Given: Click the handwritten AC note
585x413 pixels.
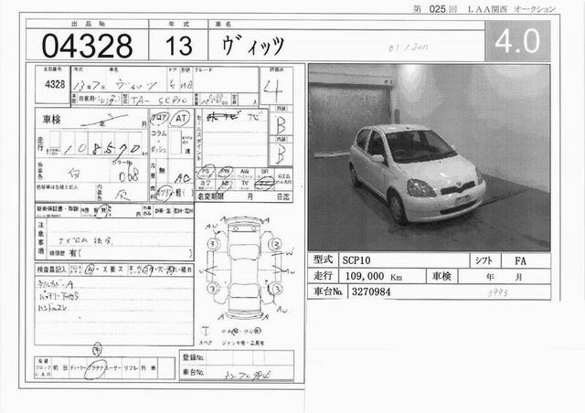Looking at the screenshot, I should [183, 179].
